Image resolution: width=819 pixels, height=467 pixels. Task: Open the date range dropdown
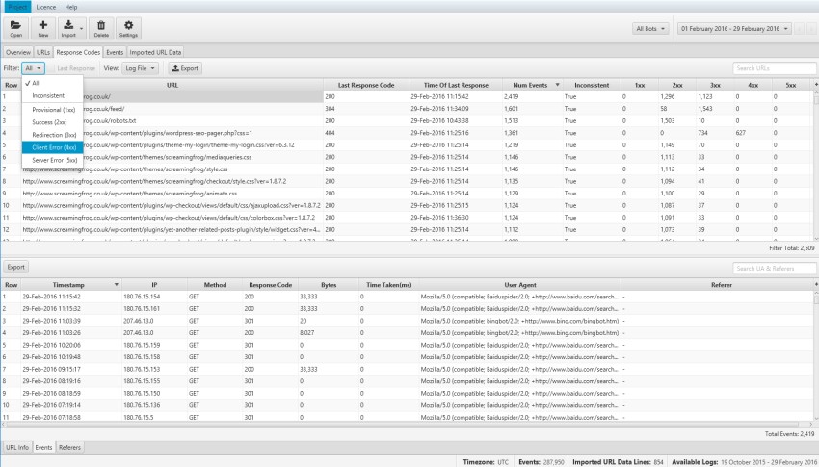[x=734, y=29]
